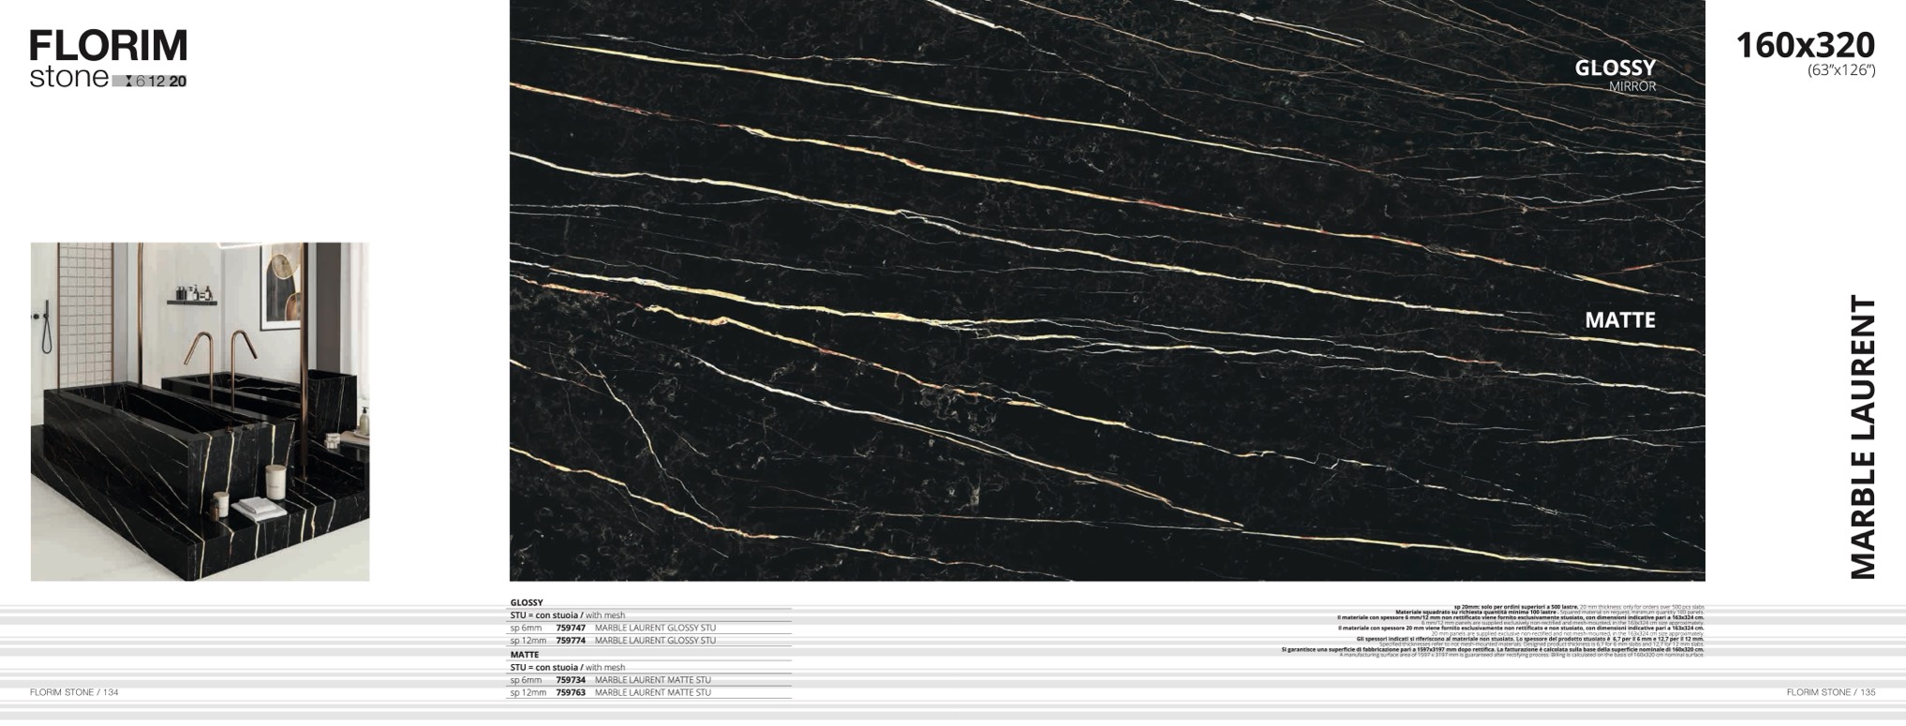The width and height of the screenshot is (1906, 726).
Task: Click the 160x320 size heading
Action: pyautogui.click(x=1805, y=45)
